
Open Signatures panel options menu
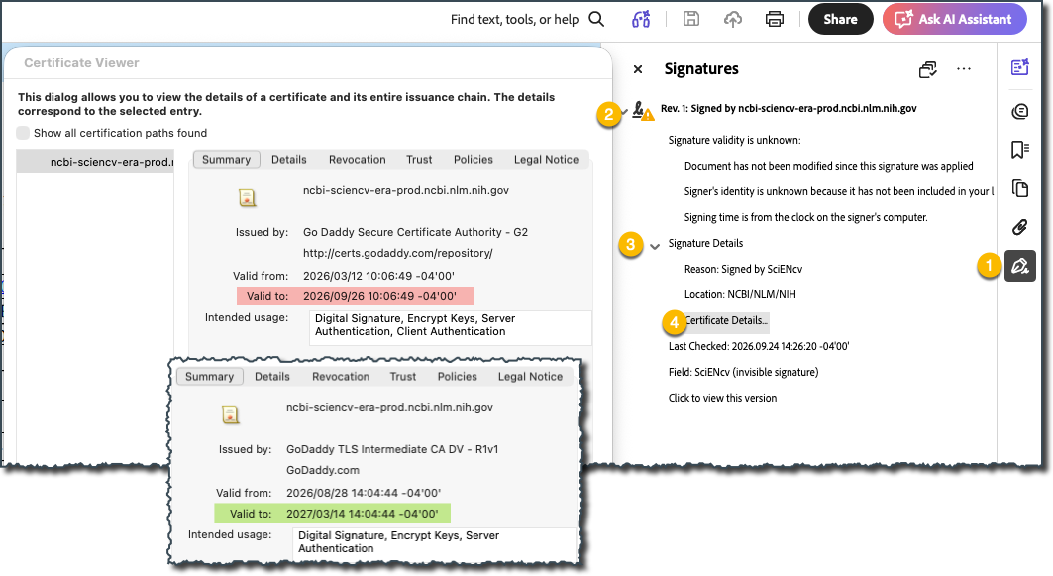point(964,69)
